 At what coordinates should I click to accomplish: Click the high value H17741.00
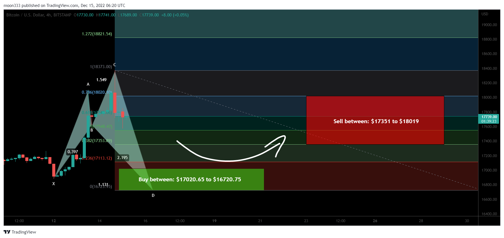click(x=106, y=15)
